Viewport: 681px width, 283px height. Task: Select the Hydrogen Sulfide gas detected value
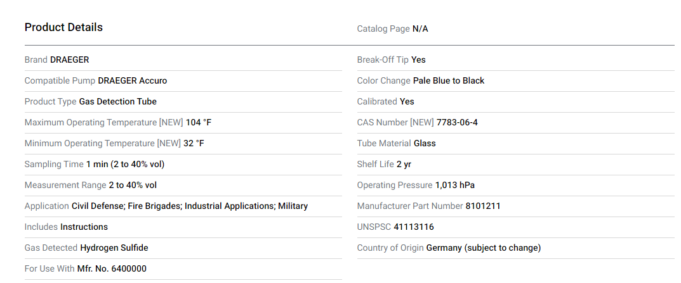[x=114, y=248]
